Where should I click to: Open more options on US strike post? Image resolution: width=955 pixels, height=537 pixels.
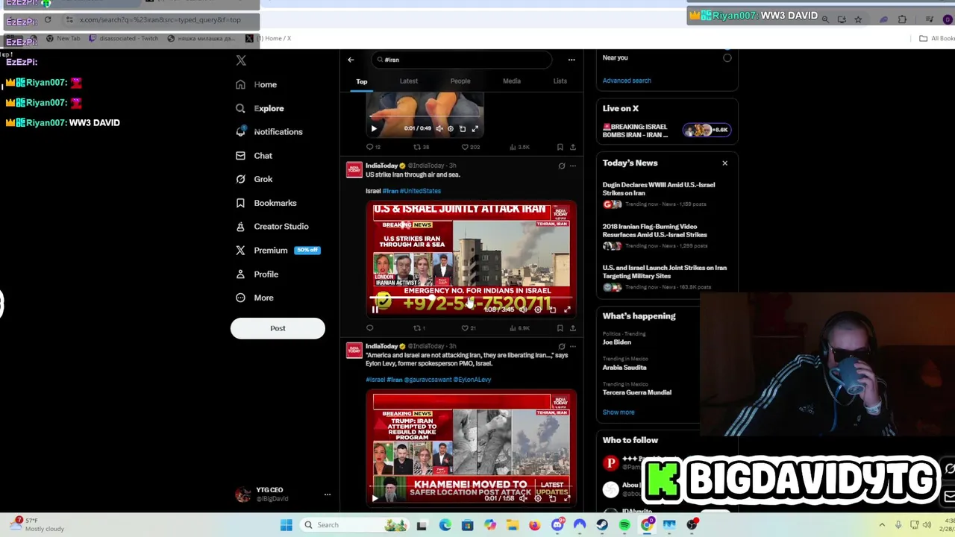(x=572, y=166)
